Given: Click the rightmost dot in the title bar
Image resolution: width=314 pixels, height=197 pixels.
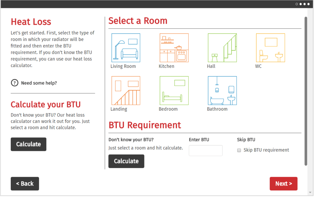Looking at the screenshot, I should pos(308,4).
